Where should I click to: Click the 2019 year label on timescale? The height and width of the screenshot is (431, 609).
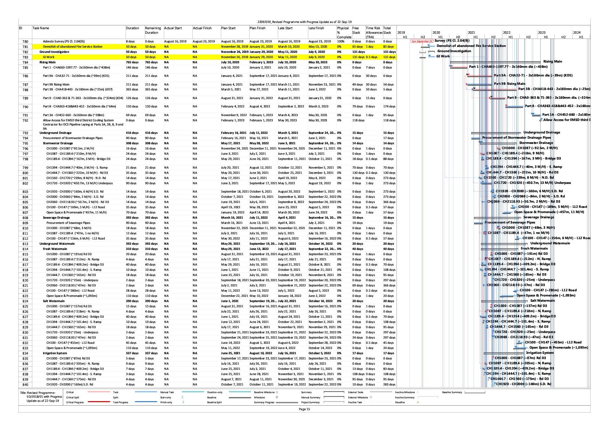[x=401, y=33]
